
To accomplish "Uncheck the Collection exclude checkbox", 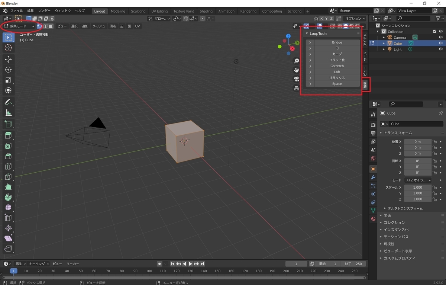I will coord(435,32).
